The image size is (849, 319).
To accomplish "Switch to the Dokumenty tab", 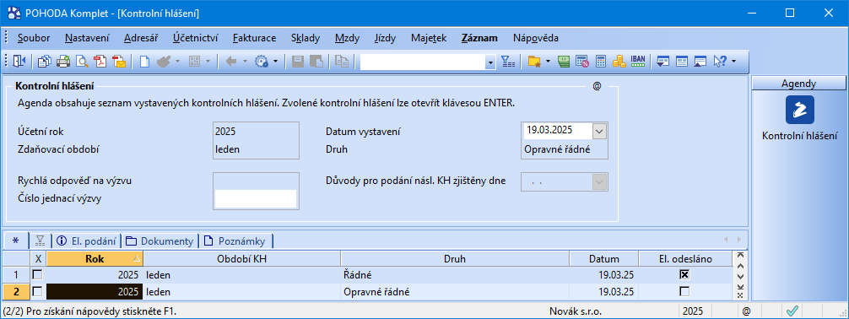I will [x=160, y=241].
